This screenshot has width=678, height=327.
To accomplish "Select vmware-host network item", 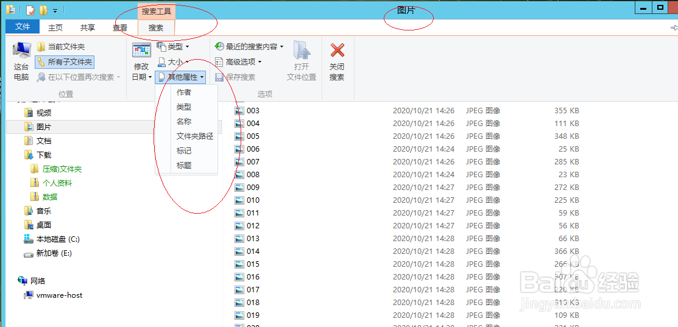I will 54,295.
